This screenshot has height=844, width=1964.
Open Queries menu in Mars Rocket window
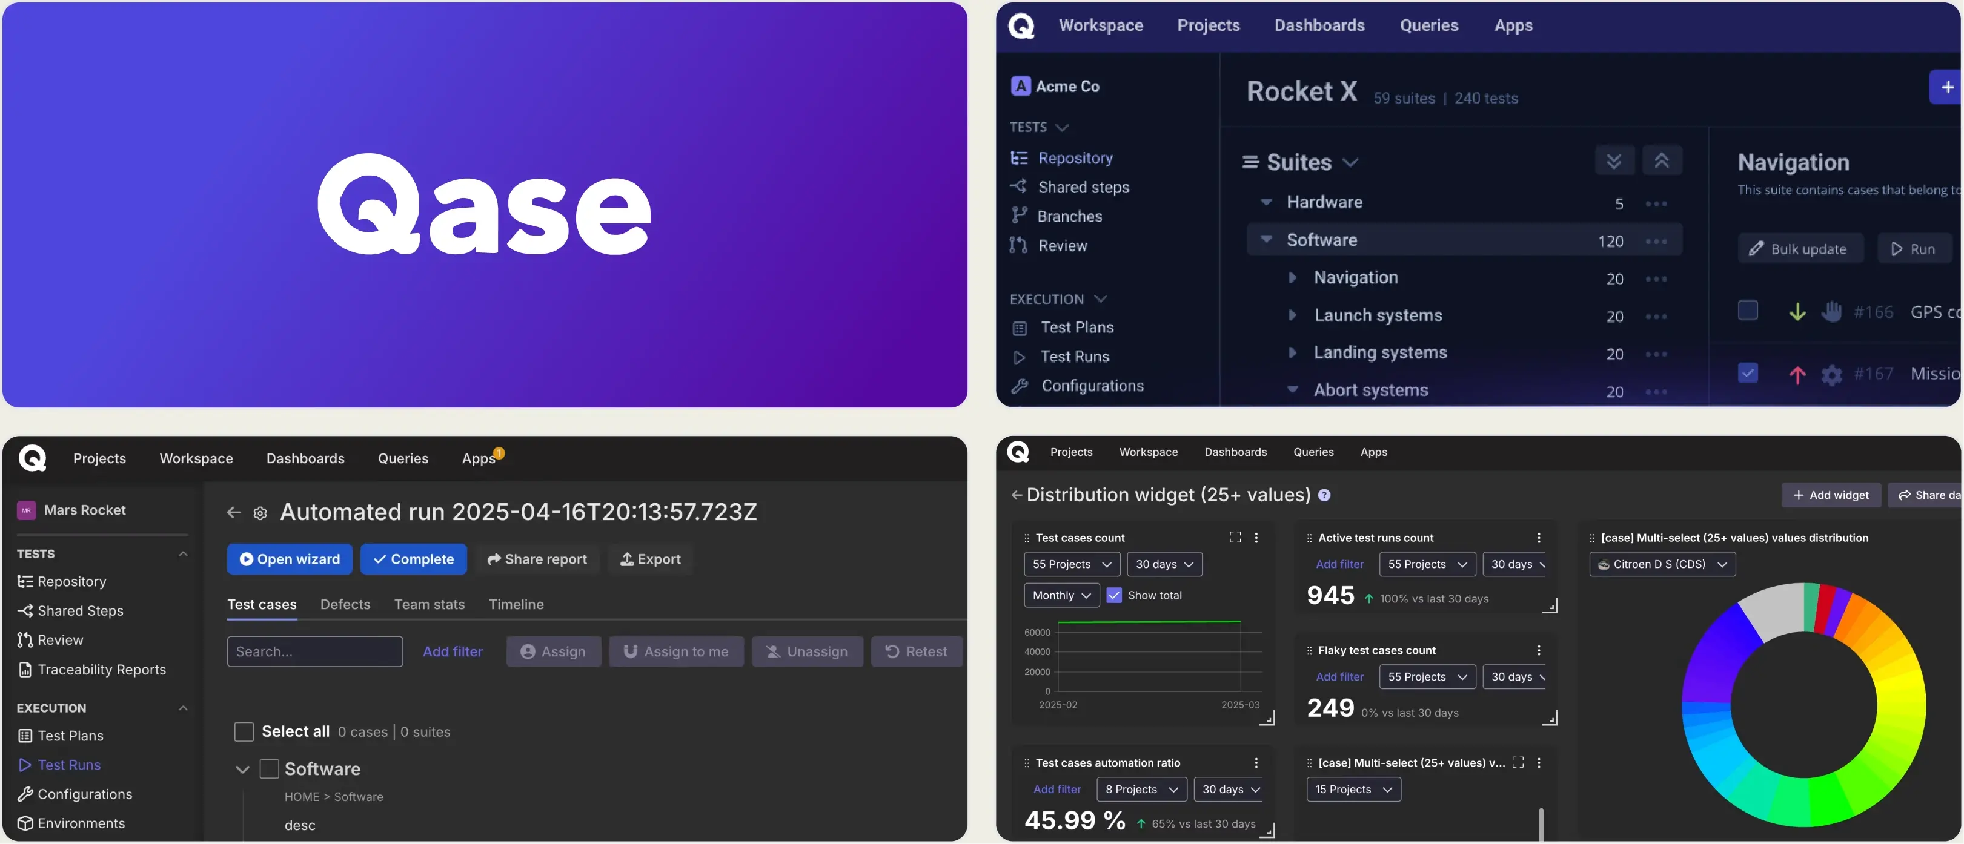coord(403,458)
